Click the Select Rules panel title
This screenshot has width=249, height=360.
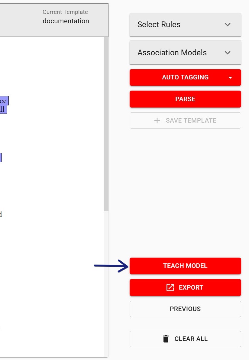click(159, 24)
